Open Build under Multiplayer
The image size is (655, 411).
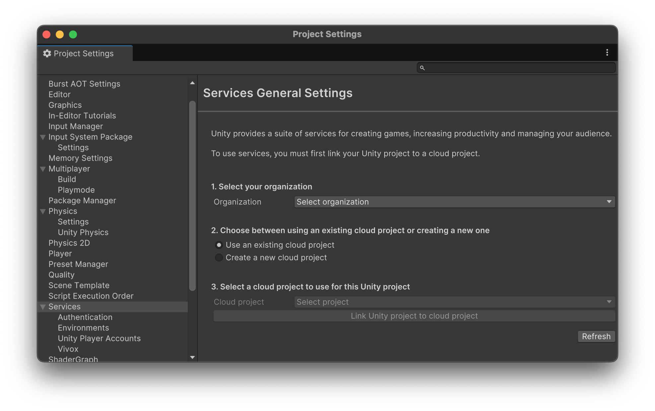[x=67, y=179]
